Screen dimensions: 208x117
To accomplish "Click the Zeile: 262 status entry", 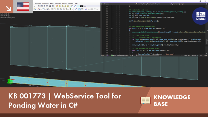I will pyautogui.click(x=187, y=55).
